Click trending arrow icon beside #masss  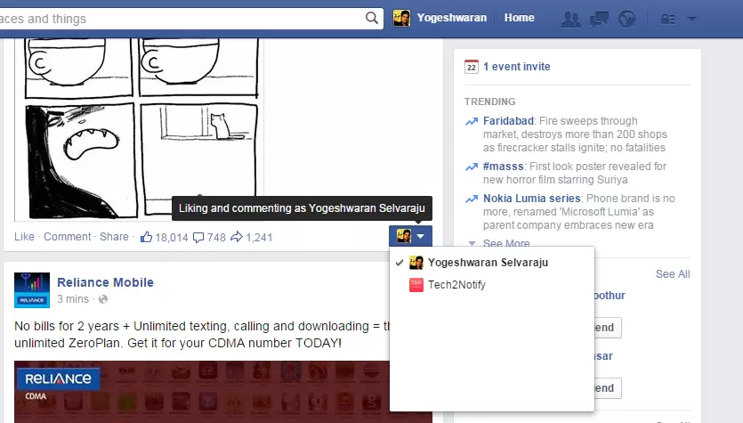point(472,167)
